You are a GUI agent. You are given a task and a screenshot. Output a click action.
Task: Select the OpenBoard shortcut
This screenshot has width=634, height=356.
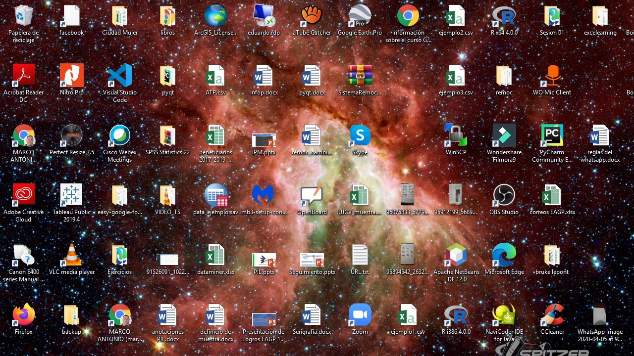click(x=312, y=195)
